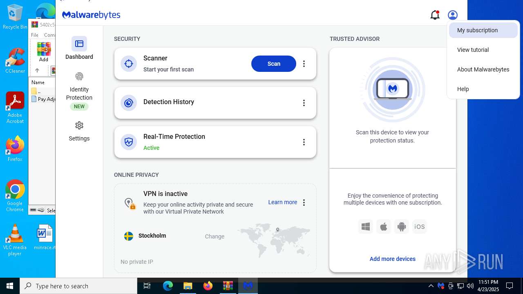The width and height of the screenshot is (523, 294).
Task: Switch to WinRAR in taskbar
Action: [228, 286]
